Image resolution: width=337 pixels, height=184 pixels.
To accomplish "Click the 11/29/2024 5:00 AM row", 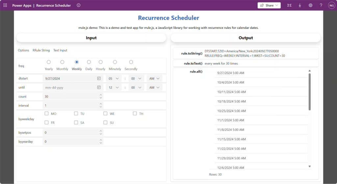I will click(x=261, y=158).
